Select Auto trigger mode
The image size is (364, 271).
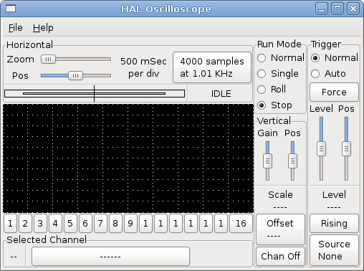point(328,74)
